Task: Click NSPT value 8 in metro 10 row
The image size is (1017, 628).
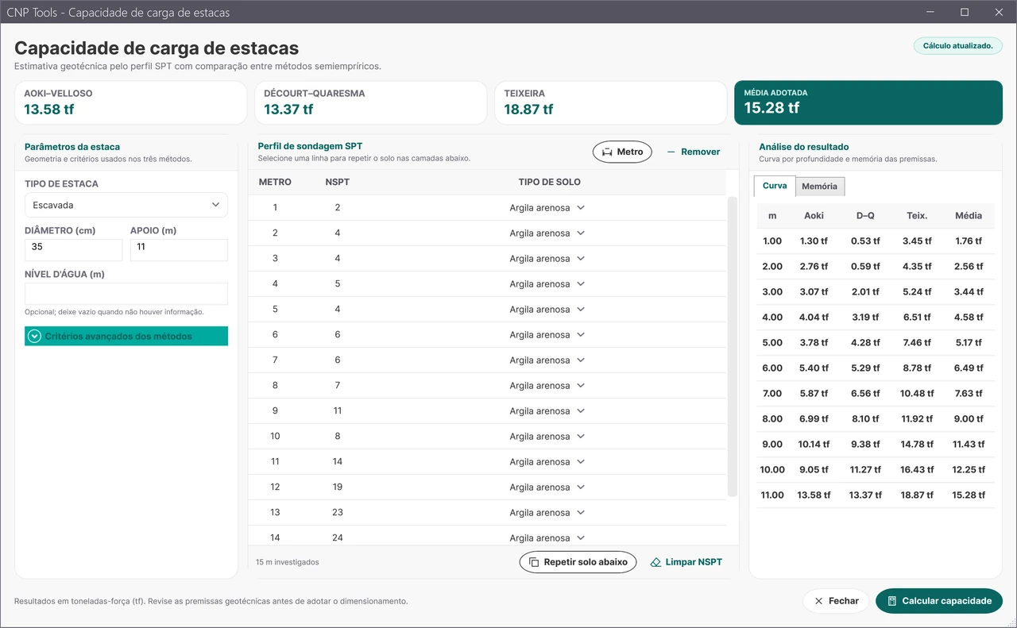Action: [338, 437]
